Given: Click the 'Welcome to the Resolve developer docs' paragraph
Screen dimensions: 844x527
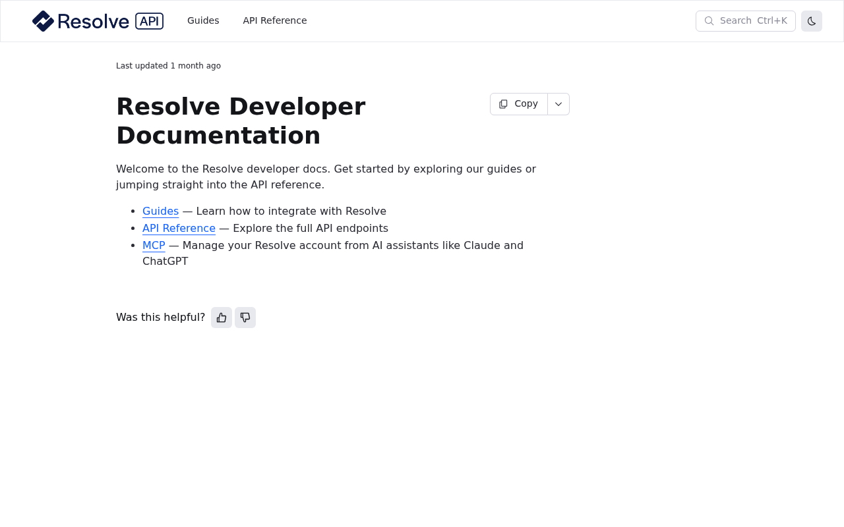Looking at the screenshot, I should coord(326,177).
